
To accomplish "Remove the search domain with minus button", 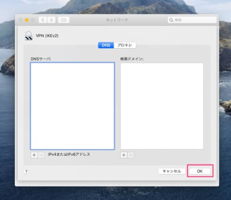I will coord(130,155).
